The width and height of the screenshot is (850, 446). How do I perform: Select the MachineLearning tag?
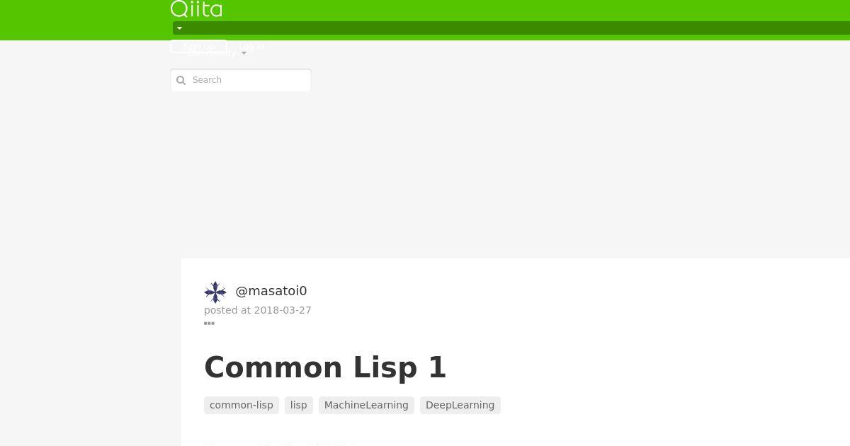point(366,405)
